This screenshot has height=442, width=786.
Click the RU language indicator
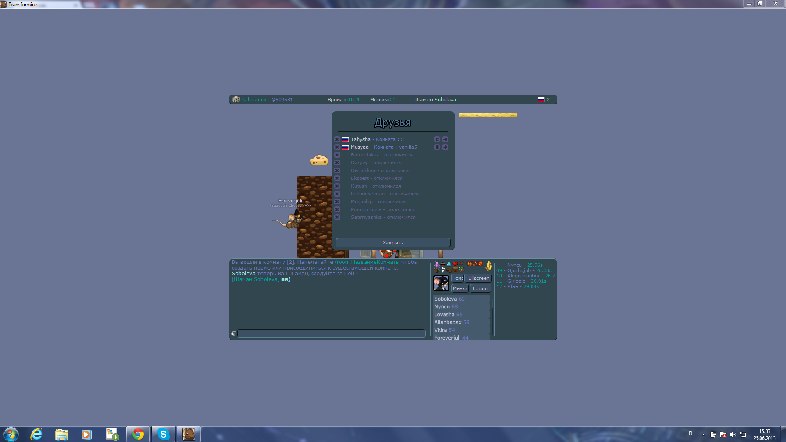[x=692, y=433]
